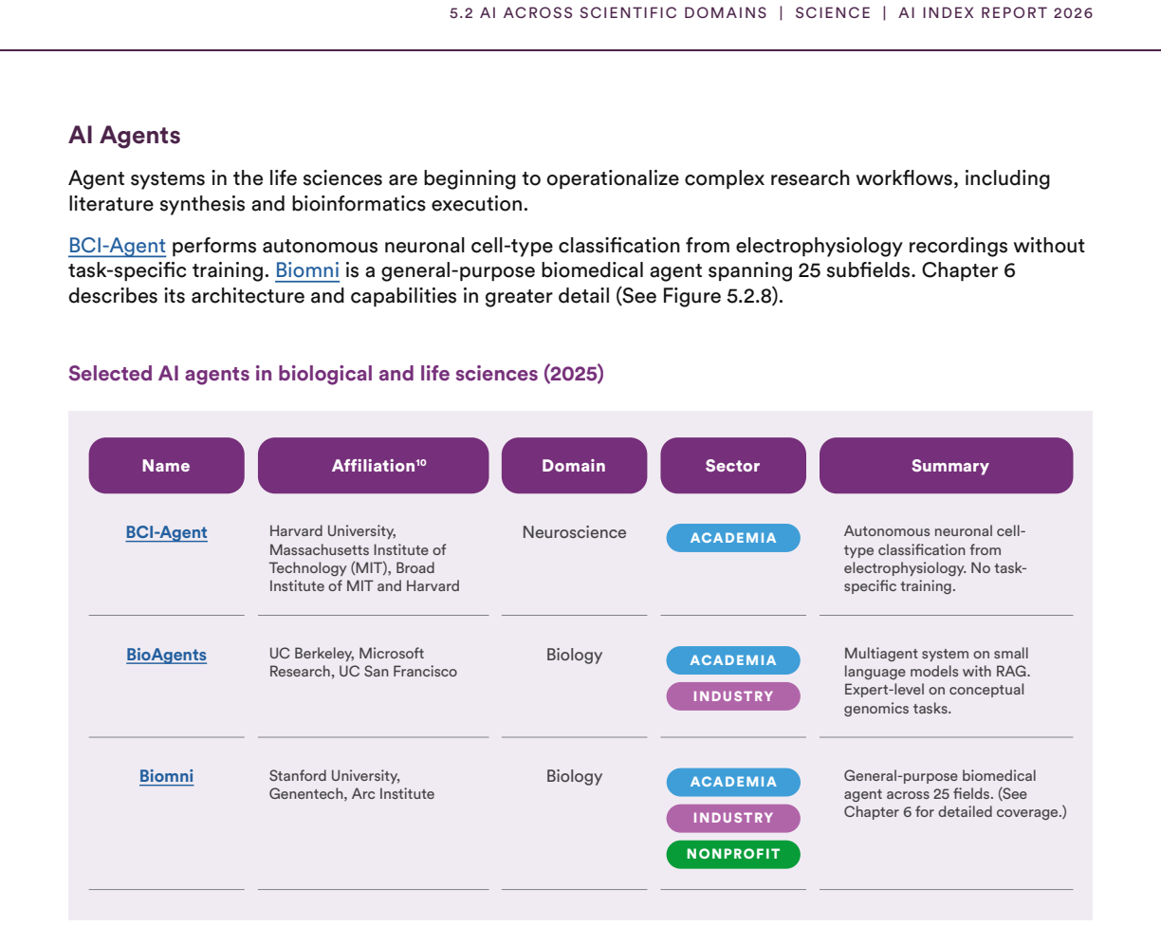This screenshot has width=1161, height=926.
Task: Click the SCIENCE label in the page header
Action: point(833,13)
